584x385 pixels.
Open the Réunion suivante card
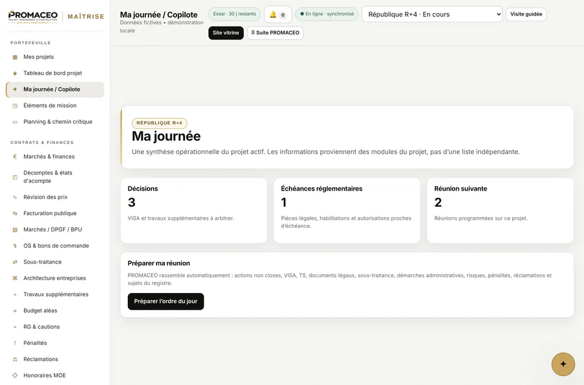[x=500, y=210]
